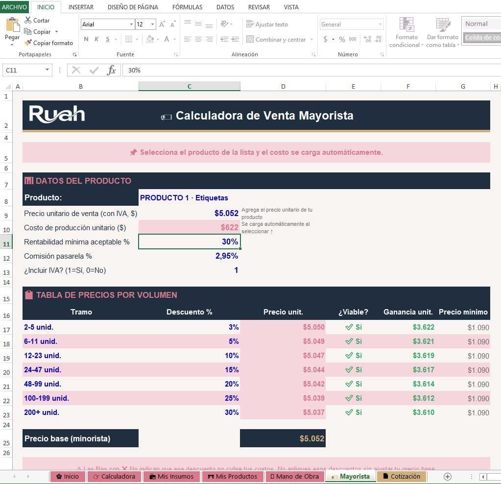Center text horizontally
Image resolution: width=501 pixels, height=484 pixels.
coord(198,39)
